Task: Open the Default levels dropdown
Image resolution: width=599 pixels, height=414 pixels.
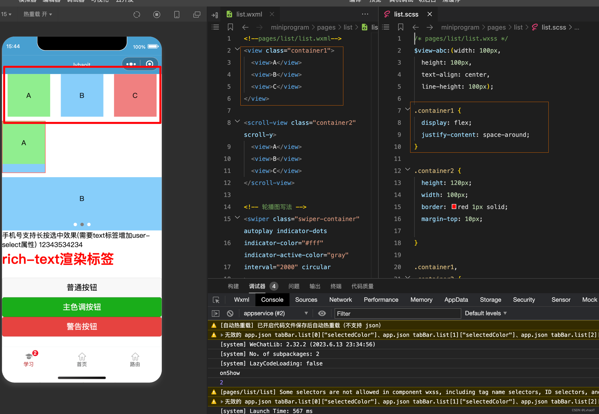Action: [x=486, y=313]
